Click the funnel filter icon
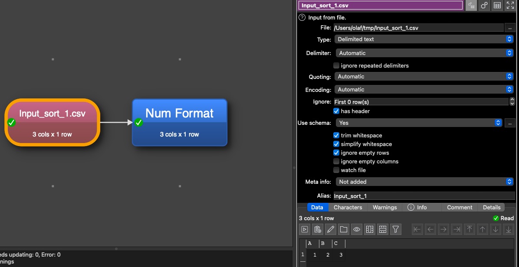The height and width of the screenshot is (267, 519). point(395,229)
